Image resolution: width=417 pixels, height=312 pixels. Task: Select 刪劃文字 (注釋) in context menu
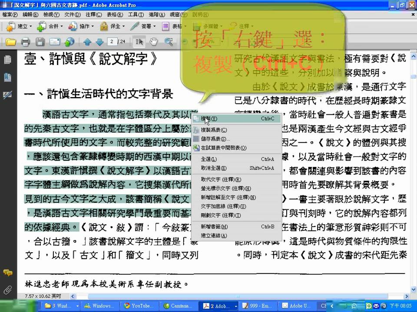pyautogui.click(x=236, y=215)
